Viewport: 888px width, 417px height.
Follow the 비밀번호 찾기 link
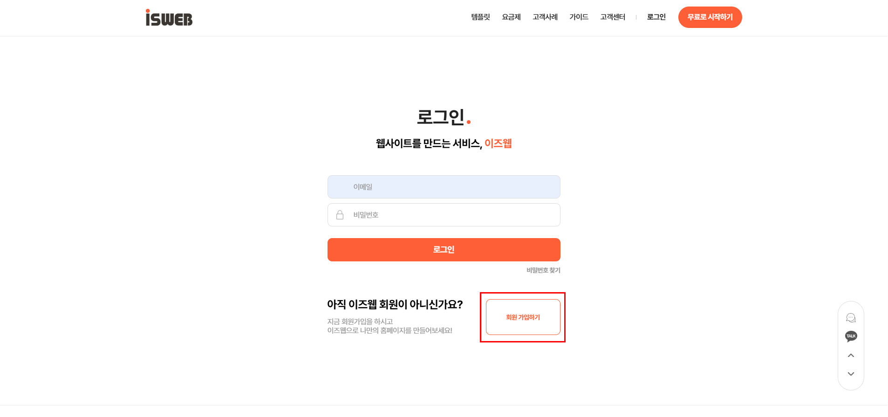pos(543,270)
